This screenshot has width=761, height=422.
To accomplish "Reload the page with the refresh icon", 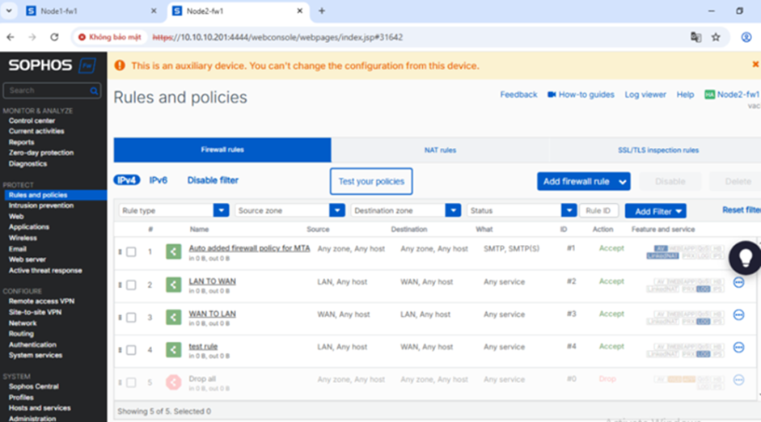I will click(54, 37).
